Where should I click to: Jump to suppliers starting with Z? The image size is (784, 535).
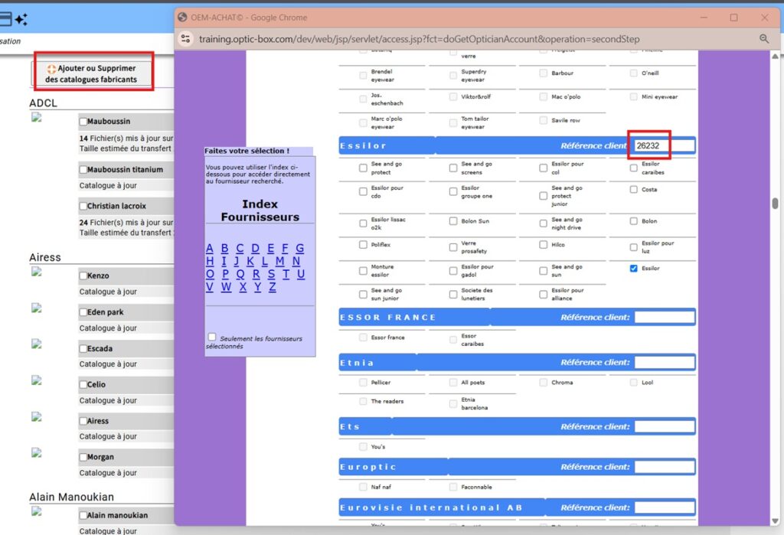tap(273, 287)
